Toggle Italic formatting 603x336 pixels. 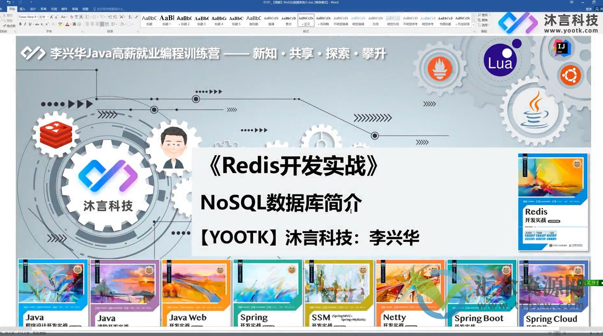[25, 24]
